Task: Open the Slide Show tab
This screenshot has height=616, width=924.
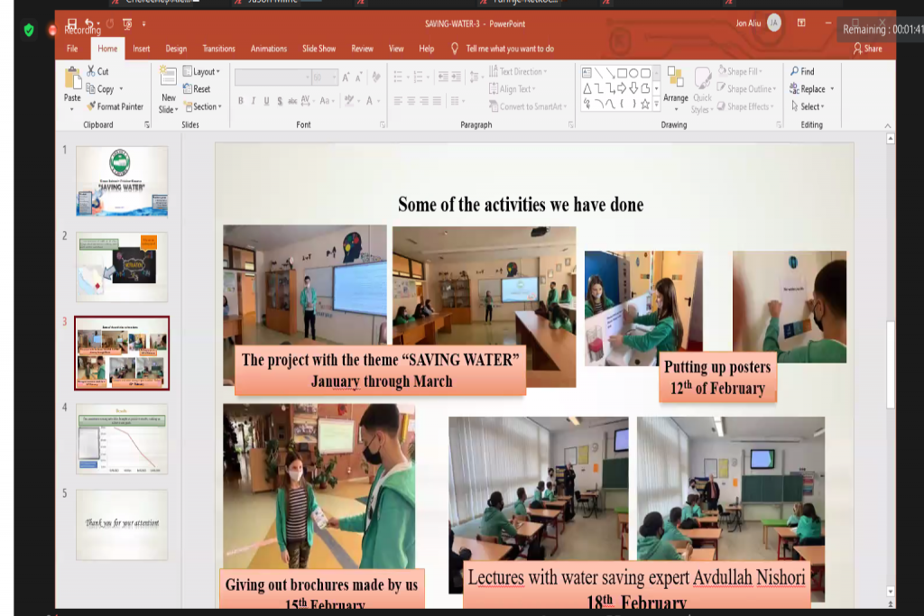Action: (319, 49)
